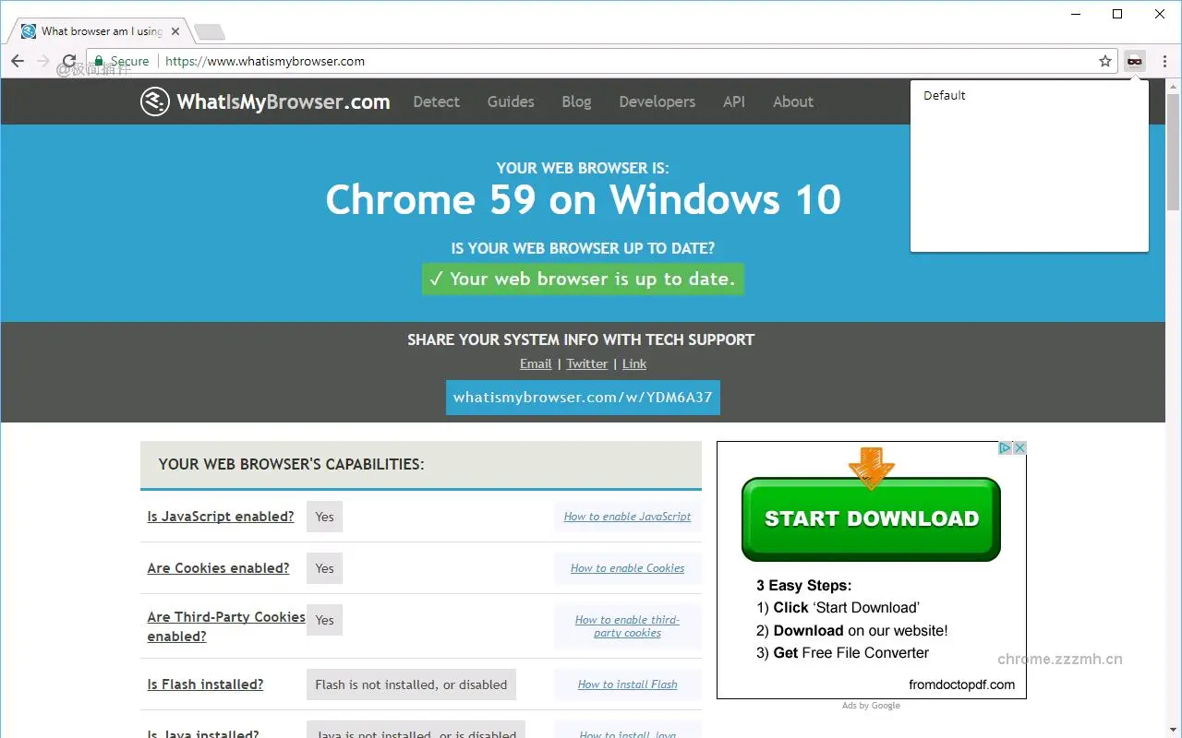This screenshot has width=1182, height=738.
Task: Open Chrome's three-dot menu
Action: tap(1165, 61)
